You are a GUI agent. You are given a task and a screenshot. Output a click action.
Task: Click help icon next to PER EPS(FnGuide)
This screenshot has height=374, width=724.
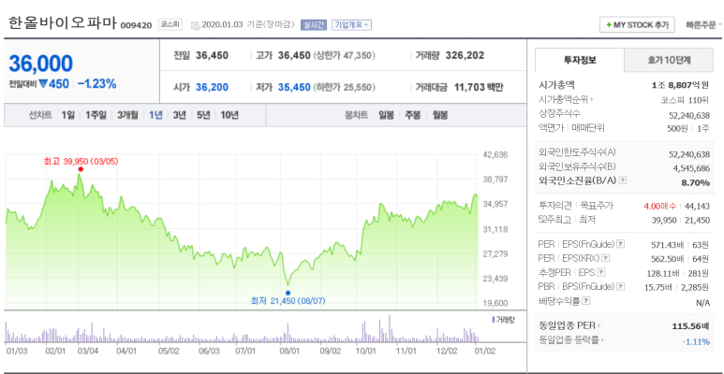(621, 243)
